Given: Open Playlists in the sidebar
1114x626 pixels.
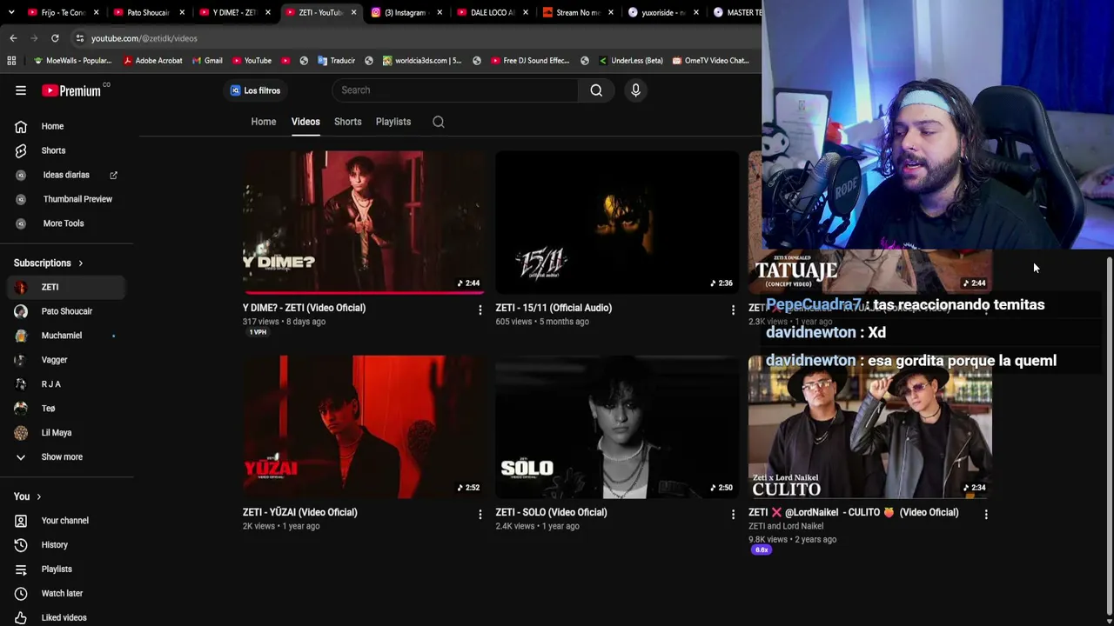Looking at the screenshot, I should [x=67, y=569].
